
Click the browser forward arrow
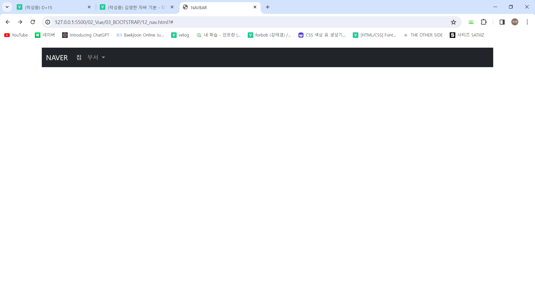(x=20, y=22)
